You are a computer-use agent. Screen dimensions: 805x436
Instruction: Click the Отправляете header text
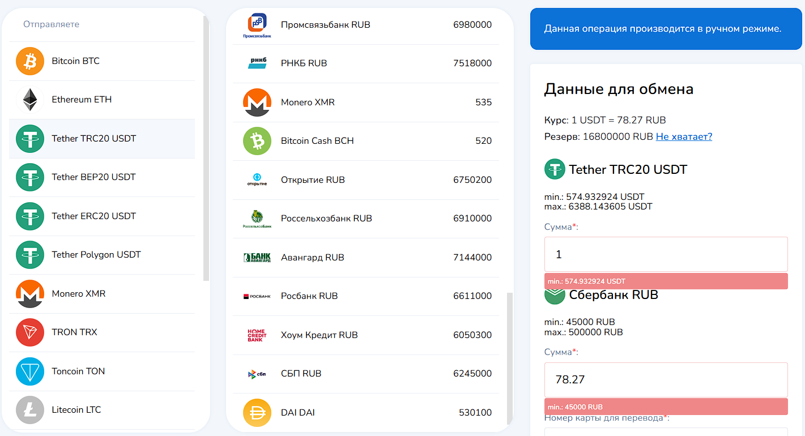pyautogui.click(x=51, y=24)
